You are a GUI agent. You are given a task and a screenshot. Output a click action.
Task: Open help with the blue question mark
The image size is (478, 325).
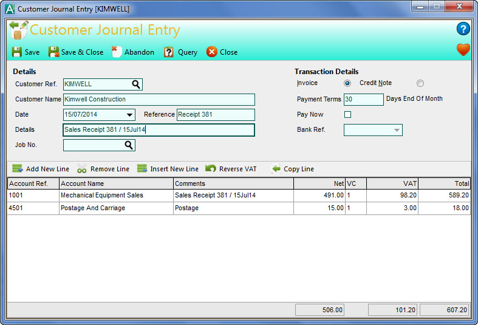click(463, 29)
